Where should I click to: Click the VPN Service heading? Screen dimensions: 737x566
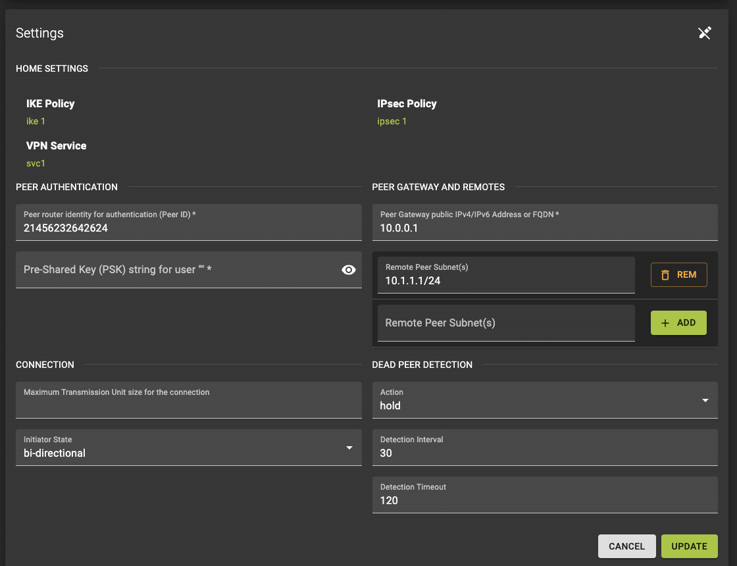click(56, 145)
